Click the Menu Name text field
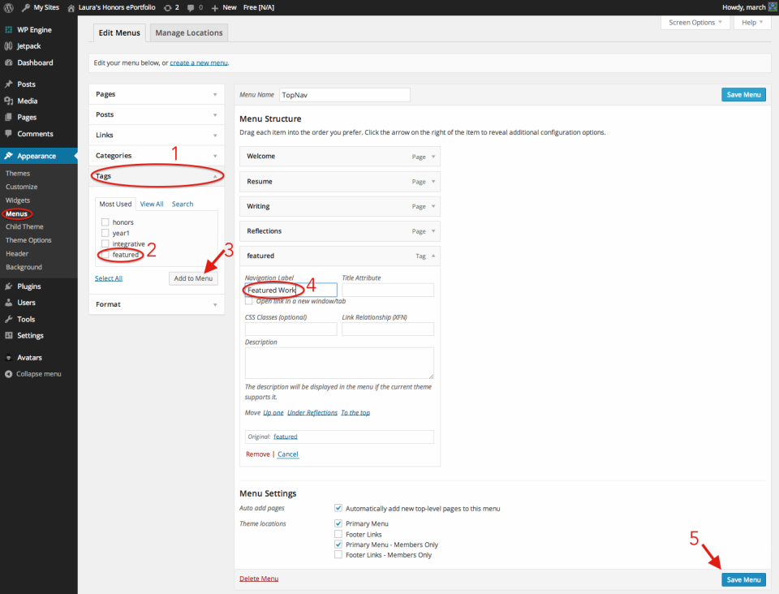Image resolution: width=779 pixels, height=594 pixels. 344,95
